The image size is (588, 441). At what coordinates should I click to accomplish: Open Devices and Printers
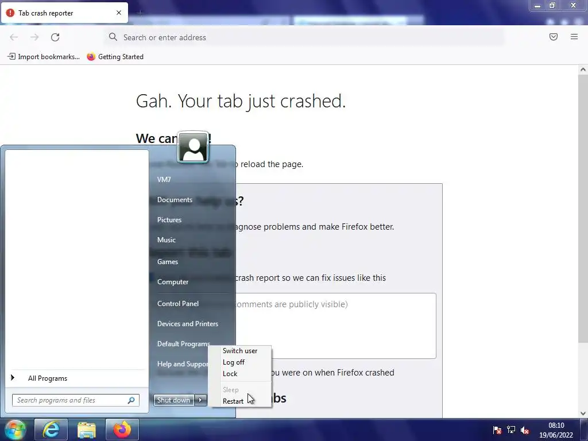[188, 324]
